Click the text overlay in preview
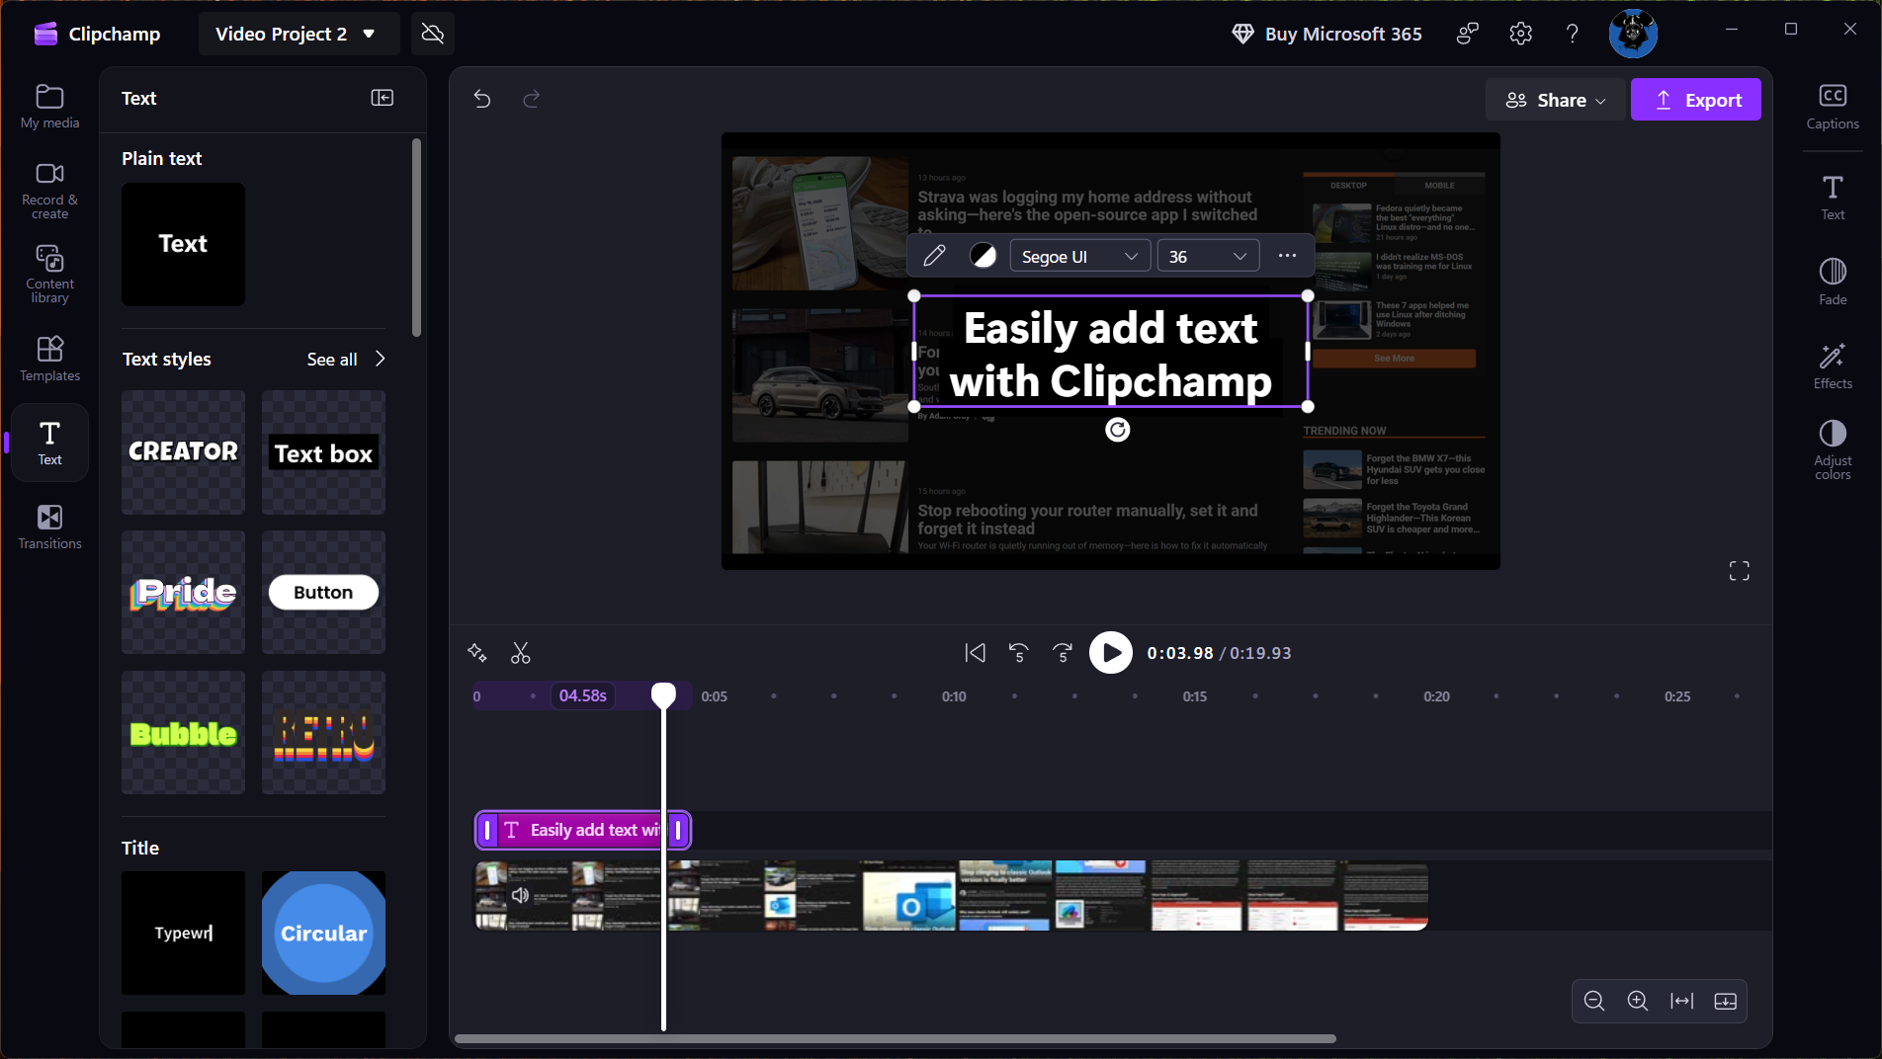This screenshot has width=1882, height=1059. (x=1110, y=354)
